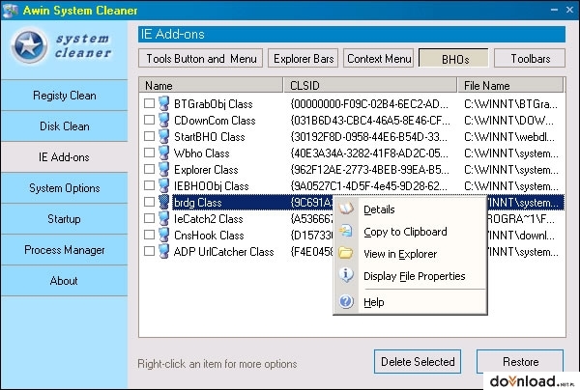580x390 pixels.
Task: Click the Wbho Class row icon
Action: point(164,153)
